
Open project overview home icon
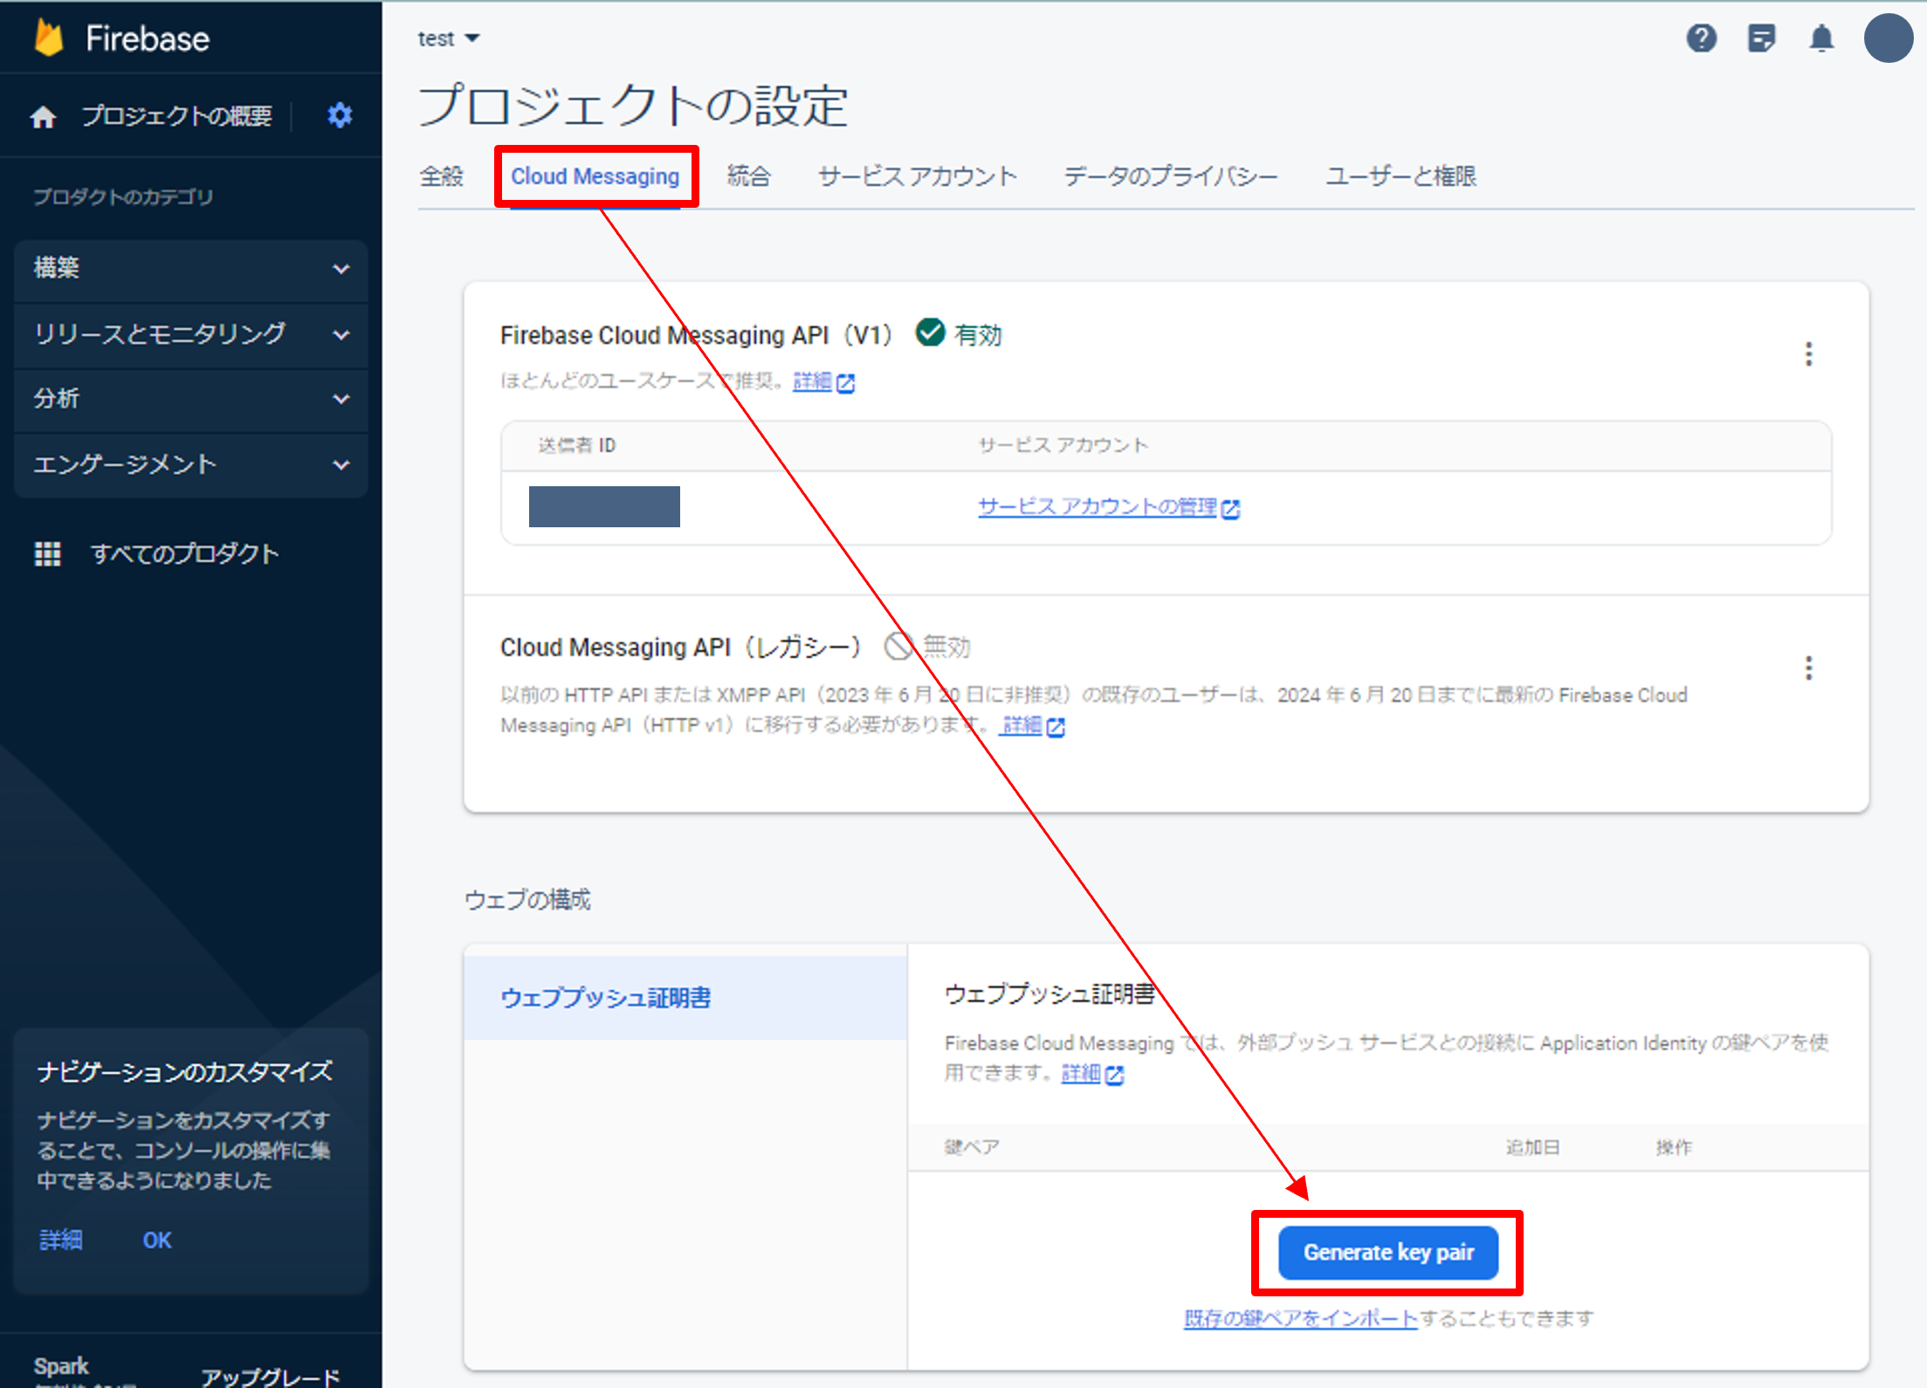point(43,116)
